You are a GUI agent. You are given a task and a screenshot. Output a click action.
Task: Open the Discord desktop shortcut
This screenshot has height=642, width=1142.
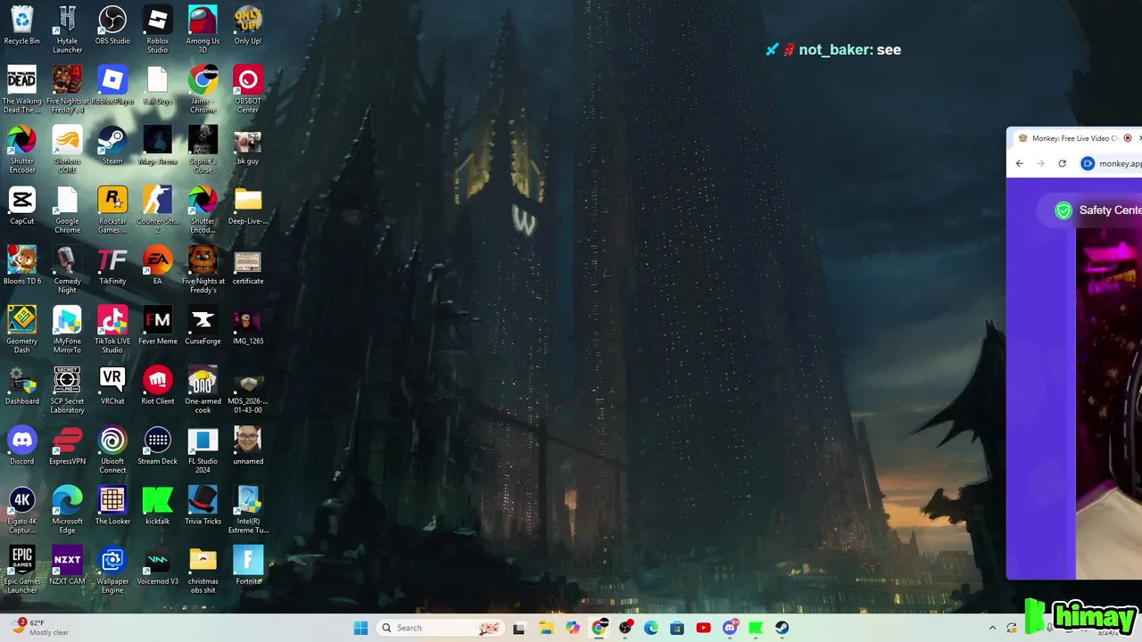[22, 445]
